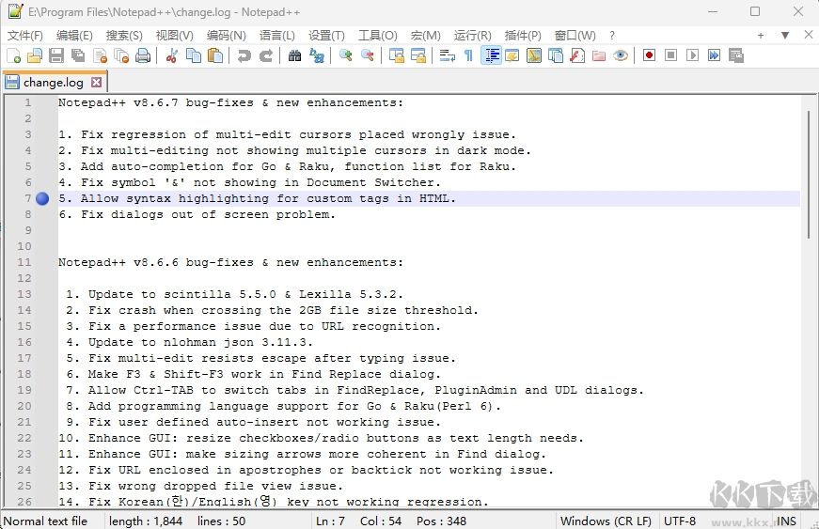
Task: Click the plus button right of the menu bar
Action: (x=761, y=36)
